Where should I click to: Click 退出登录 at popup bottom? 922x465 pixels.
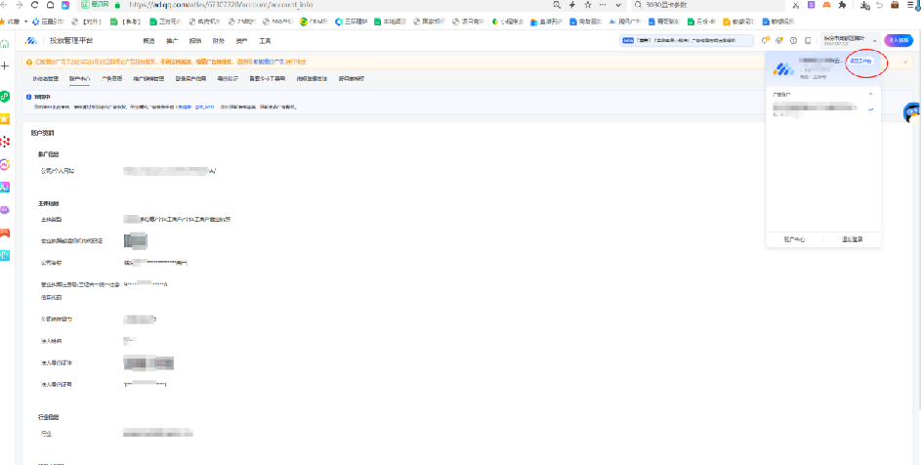point(852,237)
